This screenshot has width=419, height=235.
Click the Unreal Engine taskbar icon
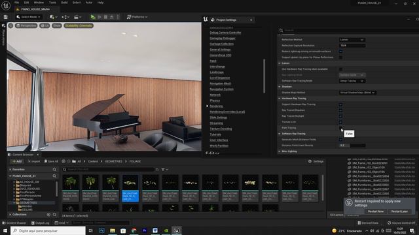tap(177, 230)
